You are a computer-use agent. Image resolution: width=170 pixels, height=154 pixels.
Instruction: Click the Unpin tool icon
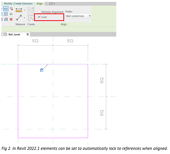11,9
